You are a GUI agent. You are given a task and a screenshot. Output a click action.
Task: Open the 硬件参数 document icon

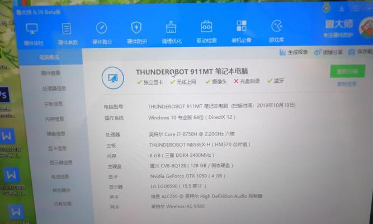pyautogui.click(x=67, y=29)
